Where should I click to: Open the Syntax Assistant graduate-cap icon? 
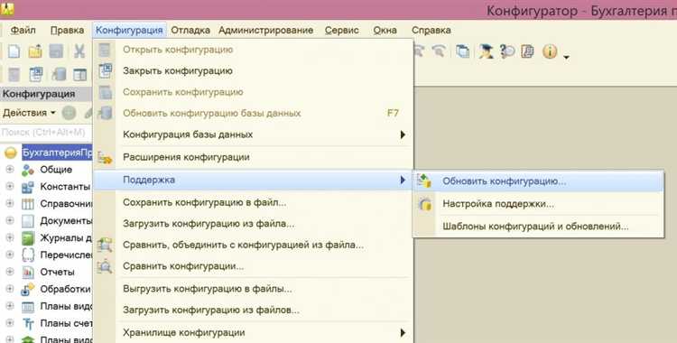click(x=486, y=51)
